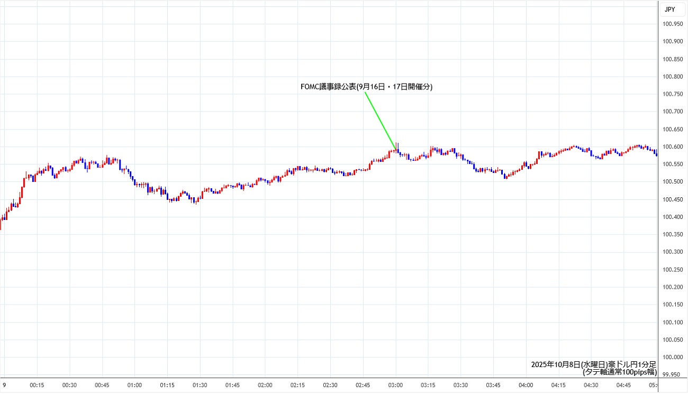688x394 pixels.
Task: Click the JPY currency label
Action: point(669,9)
